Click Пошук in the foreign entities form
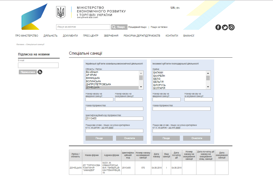 click(x=166, y=138)
